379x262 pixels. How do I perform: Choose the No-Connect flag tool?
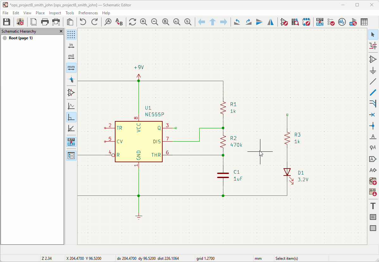373,115
